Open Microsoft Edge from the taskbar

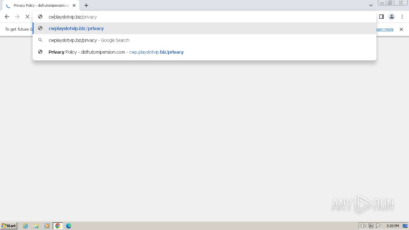point(69,226)
